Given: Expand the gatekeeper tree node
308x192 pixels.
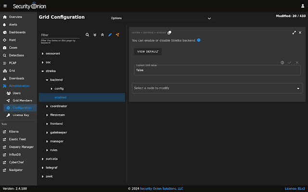Looking at the screenshot, I should (x=47, y=132).
